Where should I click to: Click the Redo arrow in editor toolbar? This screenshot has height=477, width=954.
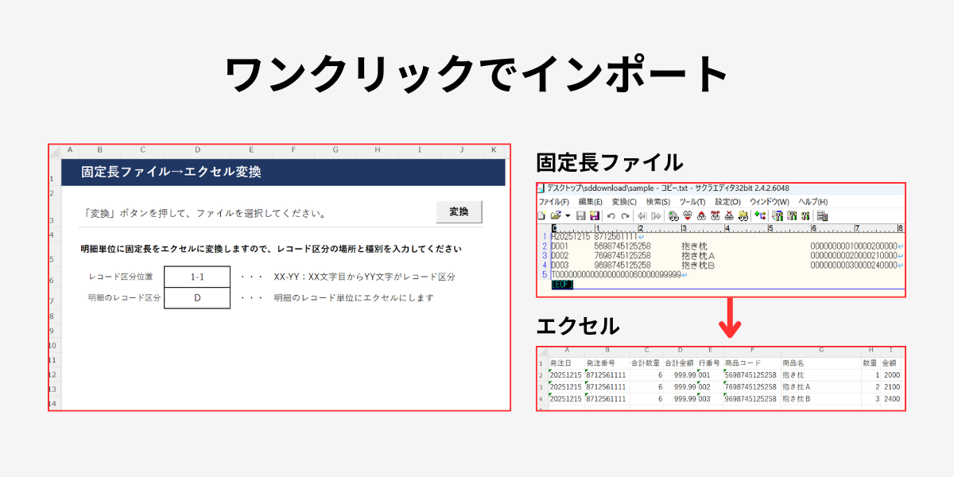point(625,215)
